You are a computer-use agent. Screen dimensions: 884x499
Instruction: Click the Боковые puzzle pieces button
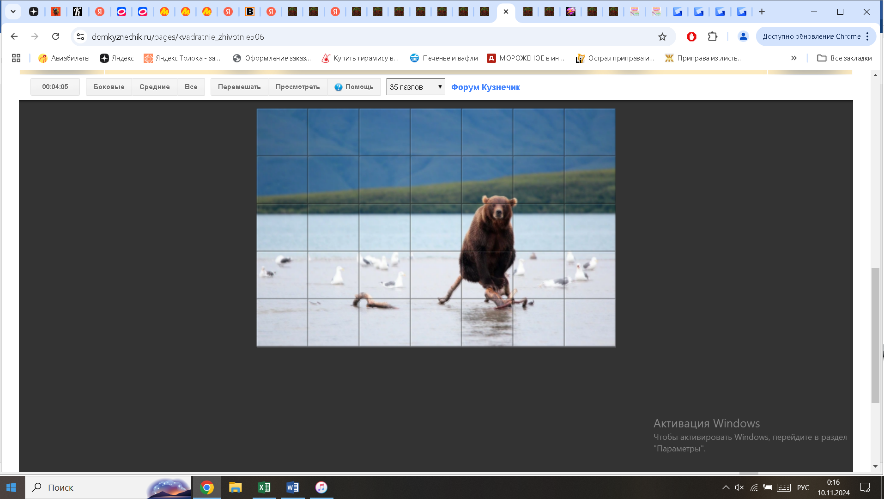[109, 87]
